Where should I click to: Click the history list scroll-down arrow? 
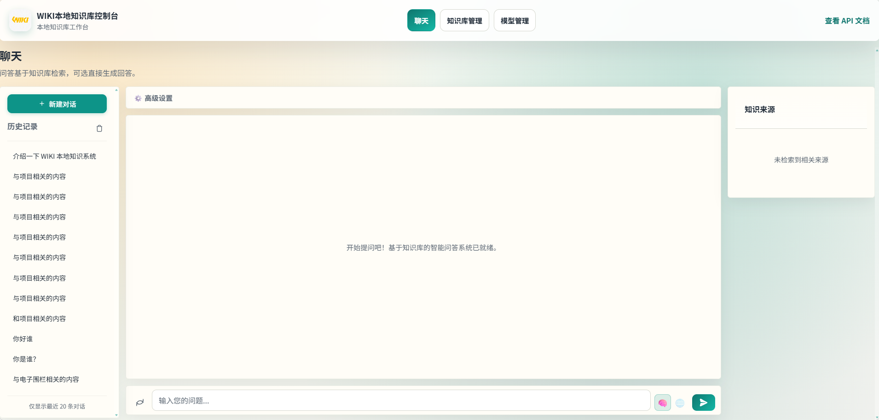(116, 415)
